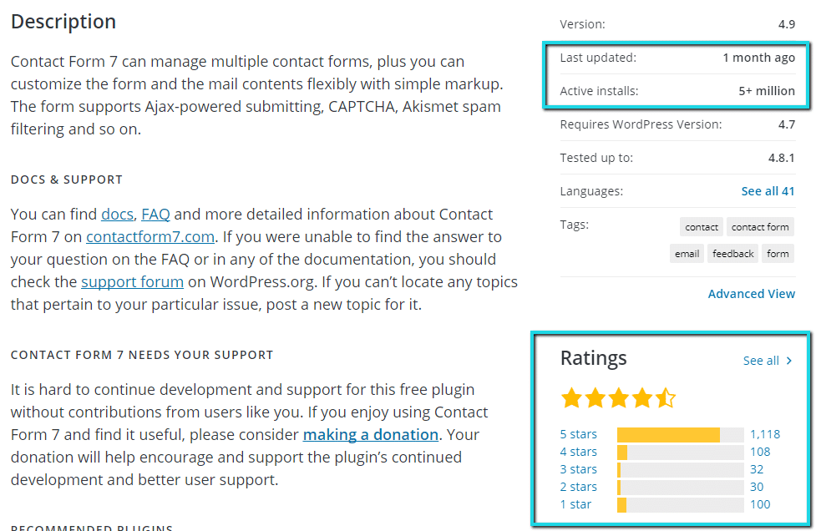Click the "making a donation" link

click(370, 434)
